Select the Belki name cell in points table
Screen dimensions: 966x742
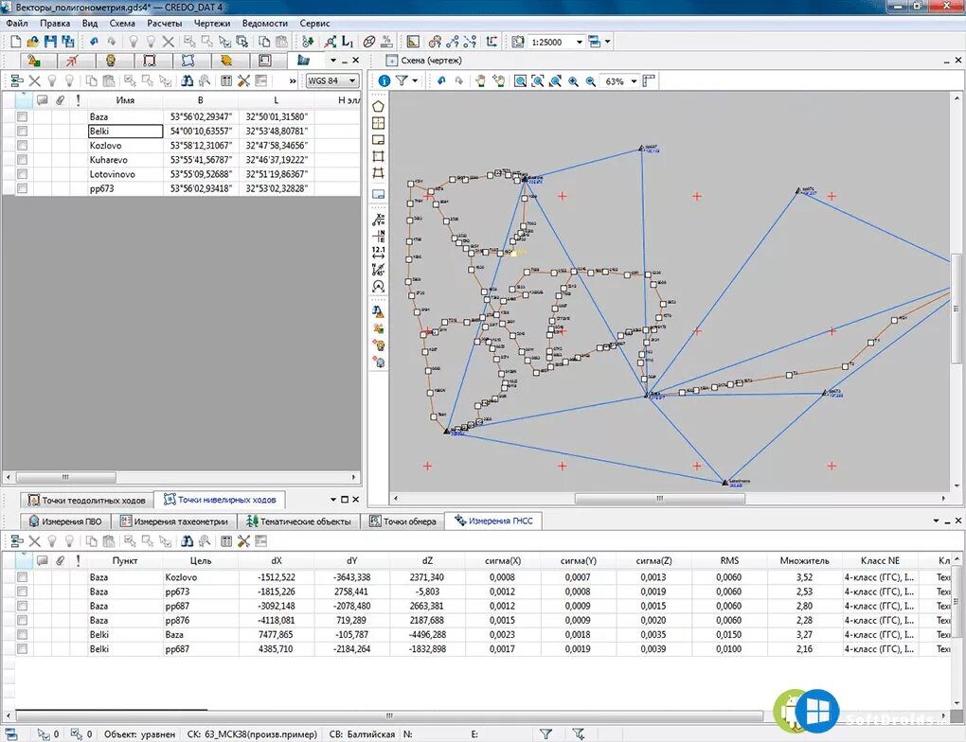click(x=126, y=132)
